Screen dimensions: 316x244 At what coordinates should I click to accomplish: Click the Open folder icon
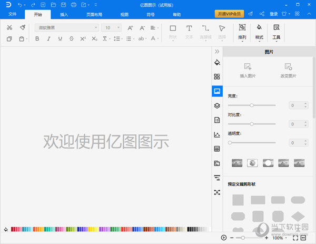[x=53, y=5]
